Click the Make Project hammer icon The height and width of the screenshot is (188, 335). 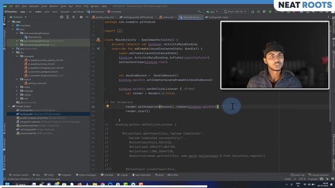pyautogui.click(x=199, y=11)
